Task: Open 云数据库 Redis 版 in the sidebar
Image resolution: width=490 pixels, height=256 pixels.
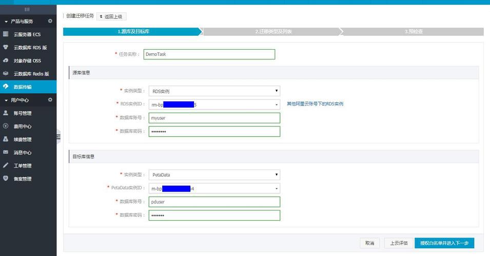Action: point(31,74)
